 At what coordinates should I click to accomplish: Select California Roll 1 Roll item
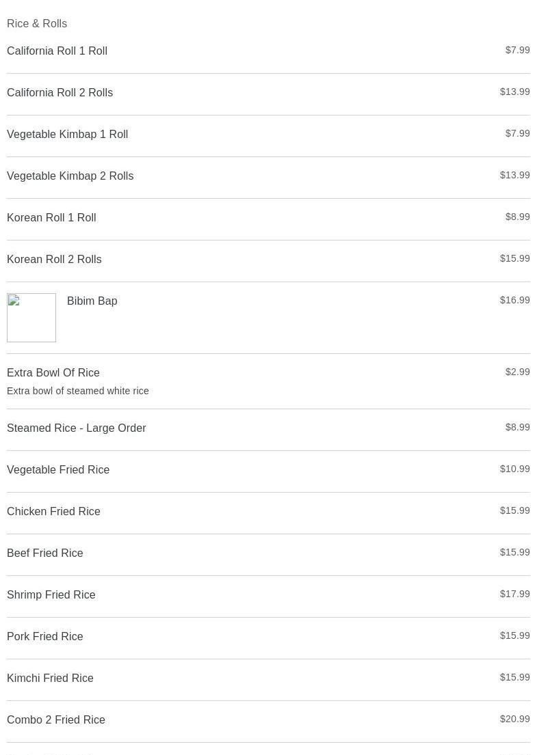tap(57, 51)
